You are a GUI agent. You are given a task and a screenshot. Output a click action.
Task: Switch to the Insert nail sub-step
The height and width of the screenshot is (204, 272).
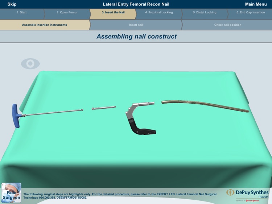click(136, 25)
